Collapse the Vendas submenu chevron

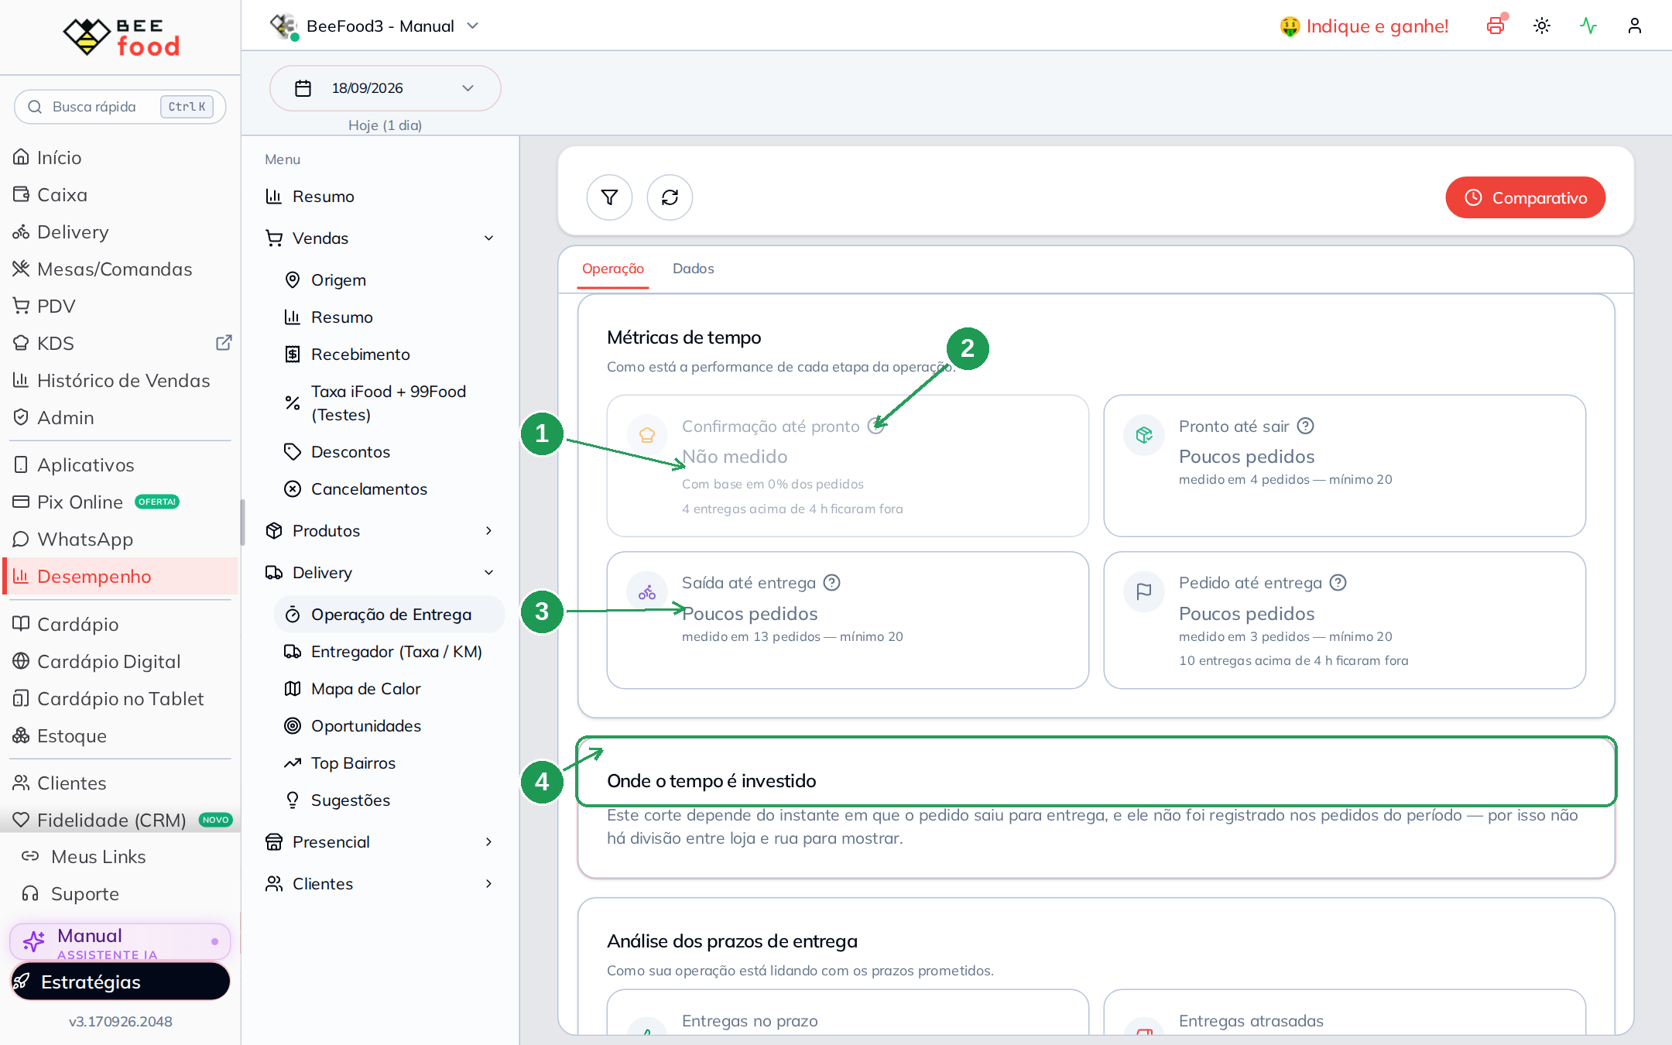click(x=488, y=238)
